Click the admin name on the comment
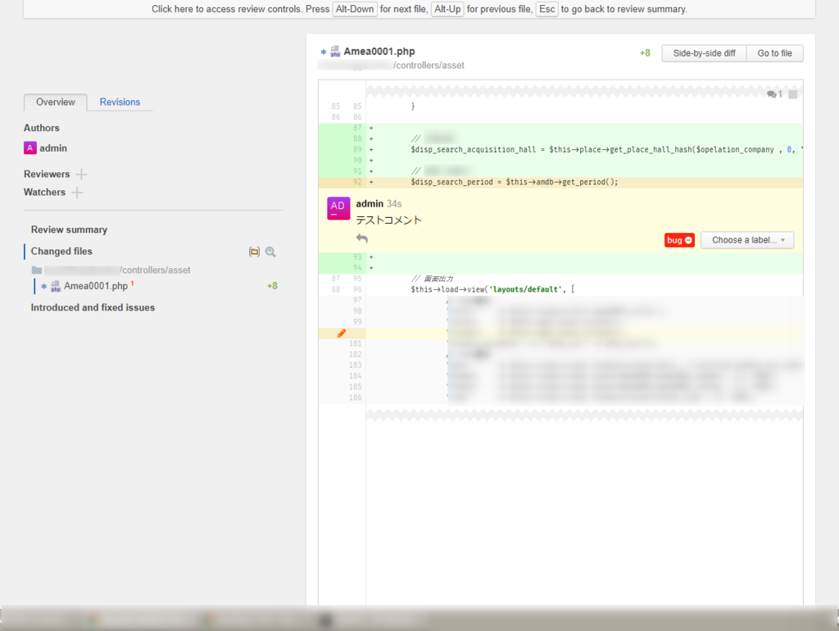This screenshot has height=631, width=839. click(370, 203)
